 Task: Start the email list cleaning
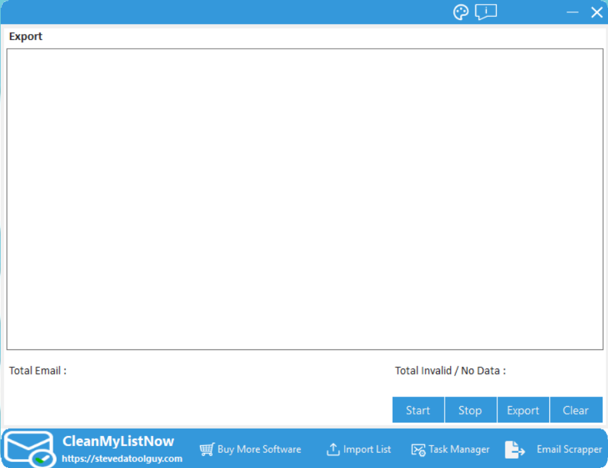pos(418,410)
